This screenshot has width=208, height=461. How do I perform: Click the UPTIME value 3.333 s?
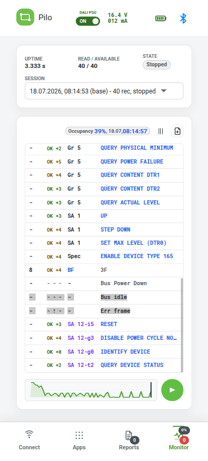[x=35, y=66]
